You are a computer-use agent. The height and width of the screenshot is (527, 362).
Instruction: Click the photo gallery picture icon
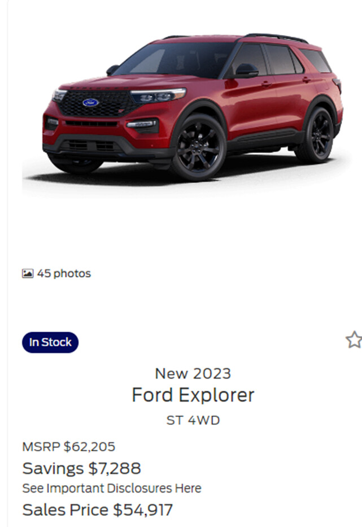pyautogui.click(x=28, y=273)
